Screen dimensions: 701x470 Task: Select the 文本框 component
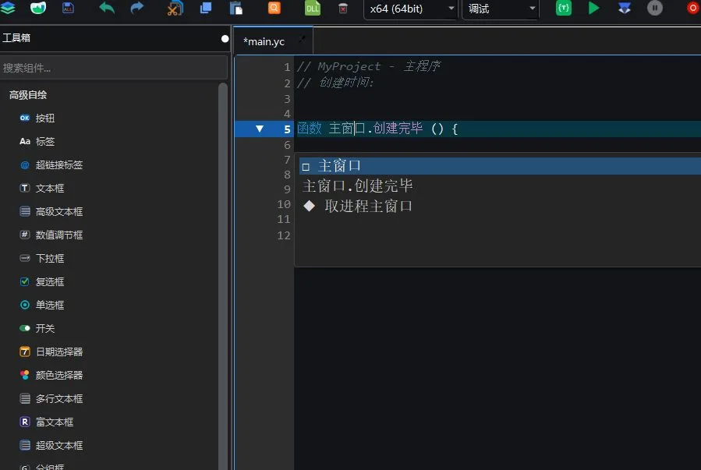tap(50, 188)
